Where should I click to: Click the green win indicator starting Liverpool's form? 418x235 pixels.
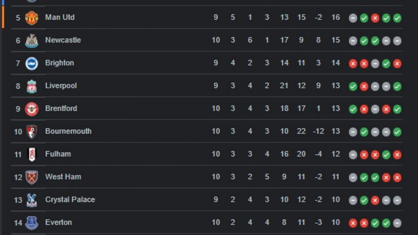point(352,86)
